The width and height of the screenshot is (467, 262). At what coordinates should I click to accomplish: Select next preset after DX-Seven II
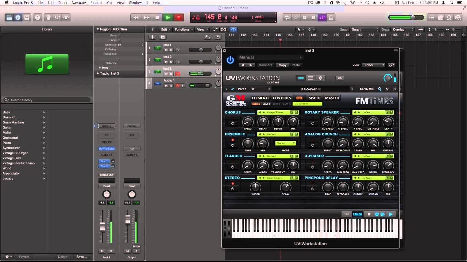pyautogui.click(x=352, y=89)
